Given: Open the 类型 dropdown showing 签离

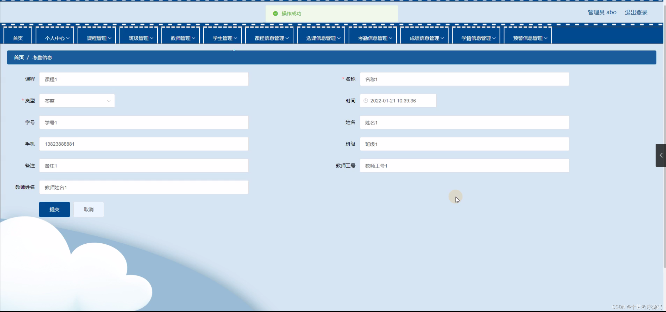Looking at the screenshot, I should coord(77,101).
